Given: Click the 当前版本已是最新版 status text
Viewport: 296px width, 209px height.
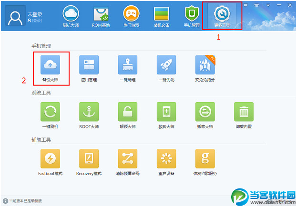Looking at the screenshot, I should (x=25, y=201).
